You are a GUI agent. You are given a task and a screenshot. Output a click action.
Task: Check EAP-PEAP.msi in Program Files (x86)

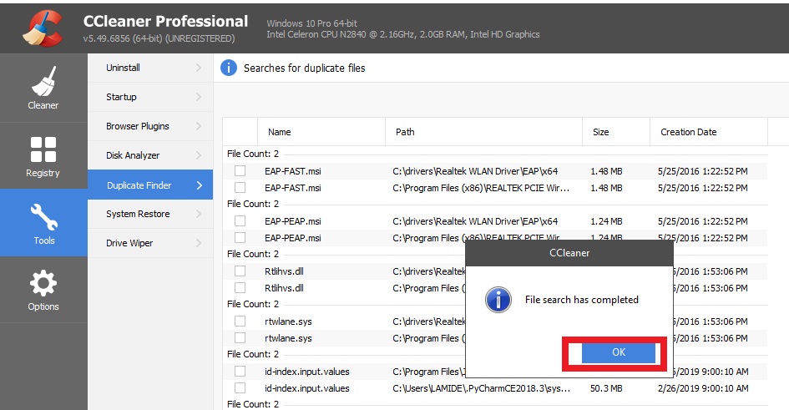pyautogui.click(x=240, y=237)
